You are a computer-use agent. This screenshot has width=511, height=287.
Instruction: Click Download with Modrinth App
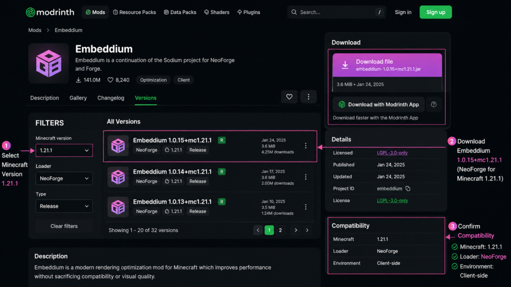[379, 105]
